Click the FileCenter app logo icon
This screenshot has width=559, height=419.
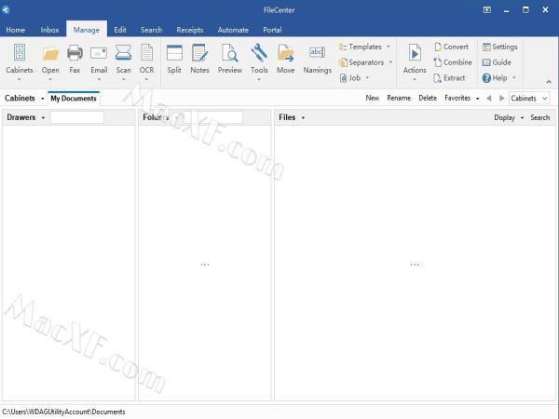[x=6, y=9]
